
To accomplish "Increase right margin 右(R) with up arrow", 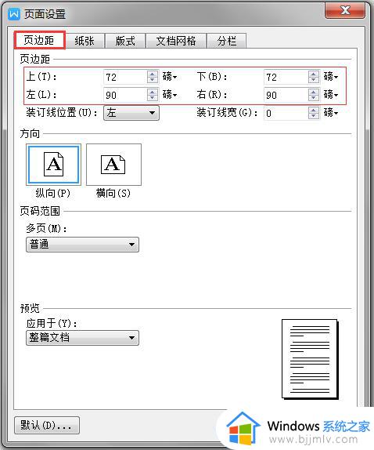I will coord(314,92).
